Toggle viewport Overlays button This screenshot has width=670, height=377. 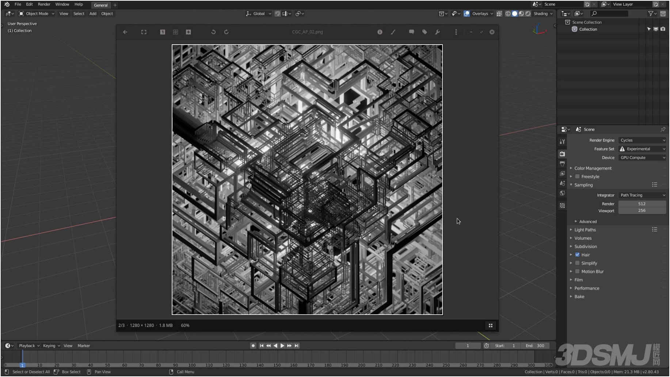pos(467,14)
